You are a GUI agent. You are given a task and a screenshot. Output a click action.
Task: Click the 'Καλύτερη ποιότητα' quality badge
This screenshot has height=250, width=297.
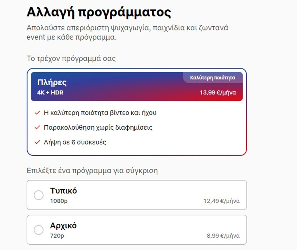212,77
